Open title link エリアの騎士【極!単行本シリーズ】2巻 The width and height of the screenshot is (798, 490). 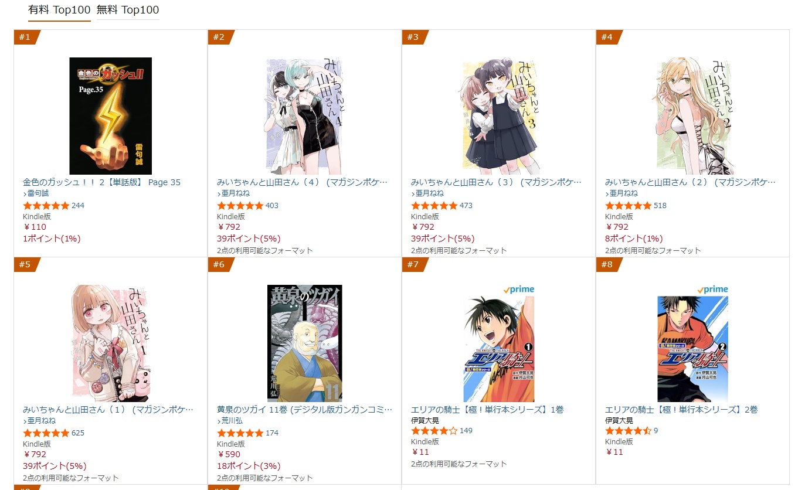(681, 410)
